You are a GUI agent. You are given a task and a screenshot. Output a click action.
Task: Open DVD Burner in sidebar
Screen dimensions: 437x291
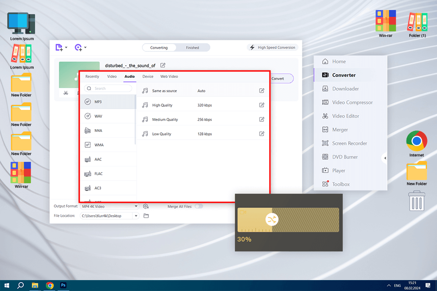[351, 157]
